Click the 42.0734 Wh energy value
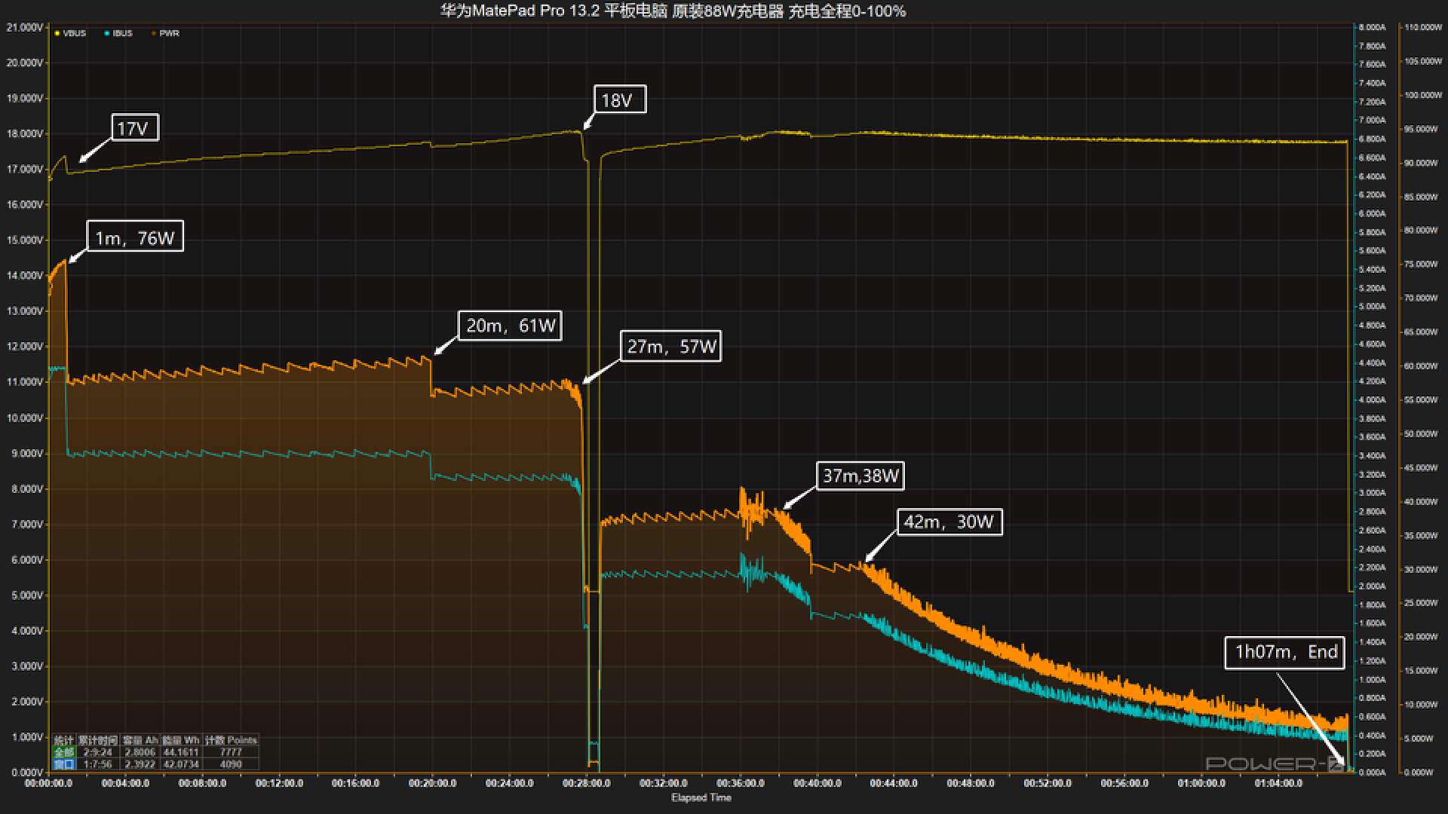The height and width of the screenshot is (814, 1448). [180, 764]
